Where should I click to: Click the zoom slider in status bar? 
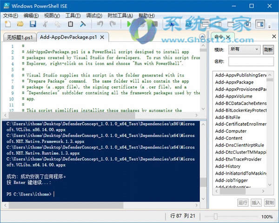point(215,216)
